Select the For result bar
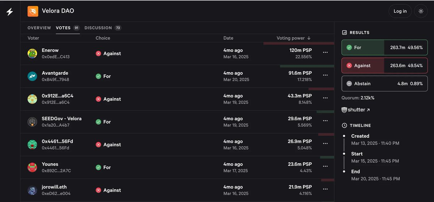The image size is (434, 202). coord(384,48)
